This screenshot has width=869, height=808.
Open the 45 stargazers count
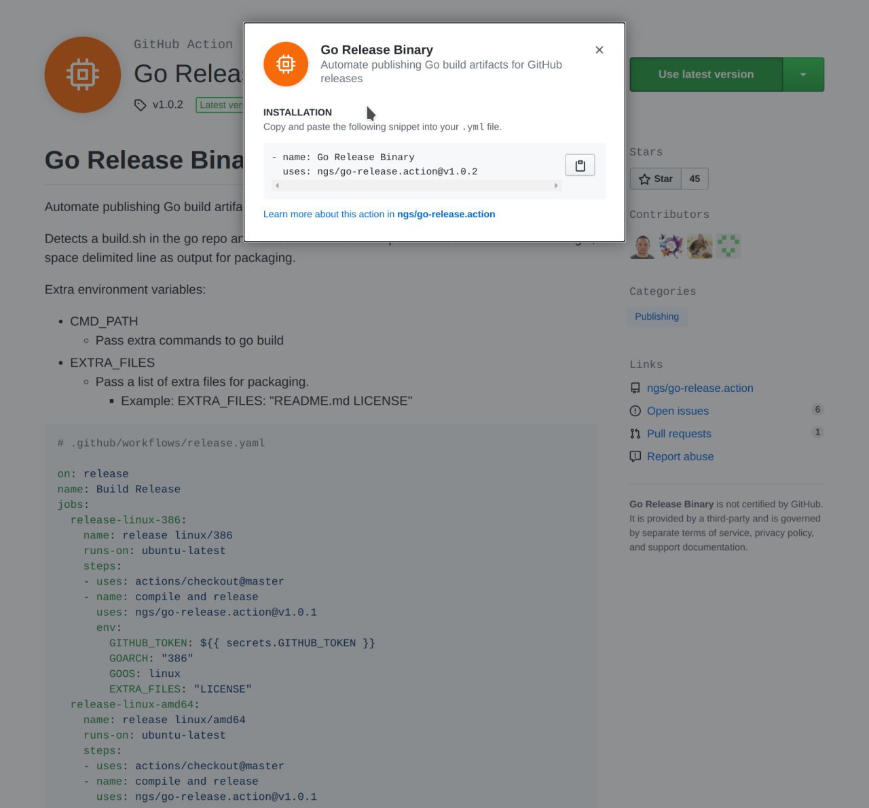click(x=695, y=179)
